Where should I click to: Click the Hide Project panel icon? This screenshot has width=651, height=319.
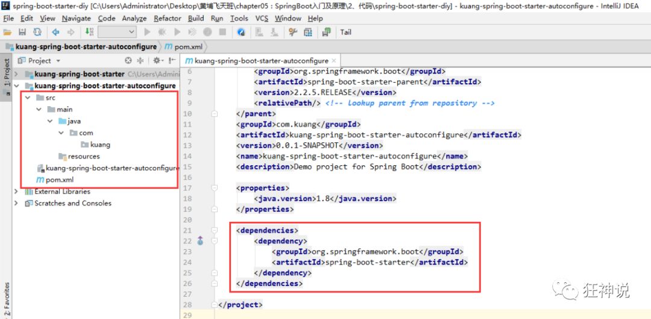pyautogui.click(x=172, y=61)
